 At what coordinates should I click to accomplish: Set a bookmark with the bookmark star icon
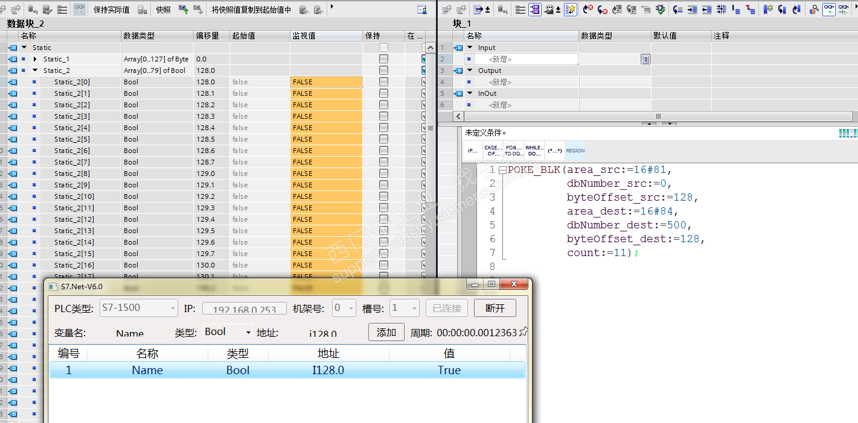point(767,9)
